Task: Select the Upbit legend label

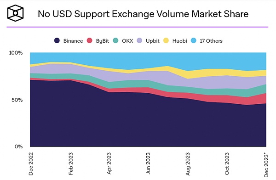Action: pyautogui.click(x=153, y=41)
